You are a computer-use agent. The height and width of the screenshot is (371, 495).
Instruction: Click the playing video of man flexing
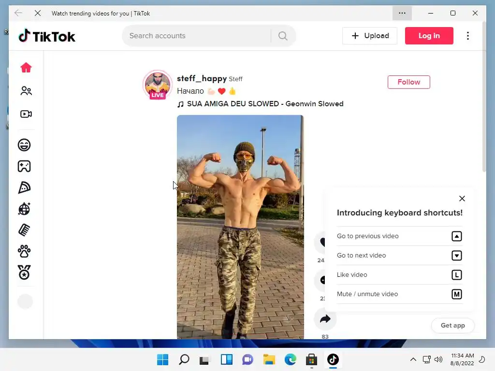(x=240, y=227)
